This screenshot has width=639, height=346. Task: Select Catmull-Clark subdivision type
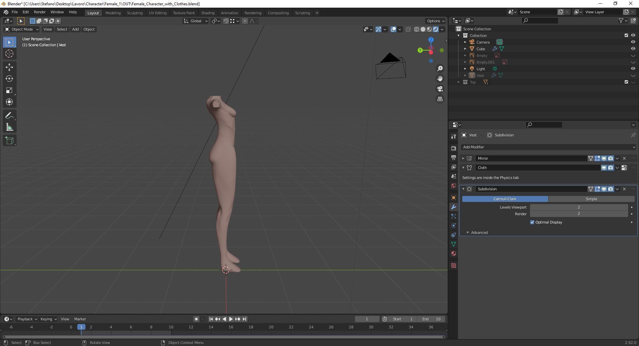(x=505, y=199)
